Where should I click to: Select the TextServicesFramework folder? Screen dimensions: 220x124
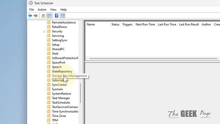65,107
